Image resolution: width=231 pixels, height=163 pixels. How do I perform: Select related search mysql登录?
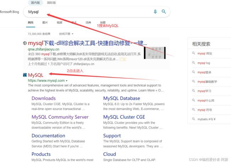tap(204, 72)
